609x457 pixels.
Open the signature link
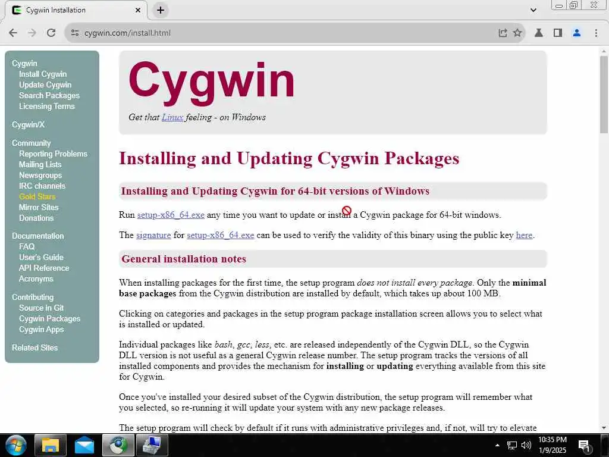pyautogui.click(x=153, y=235)
